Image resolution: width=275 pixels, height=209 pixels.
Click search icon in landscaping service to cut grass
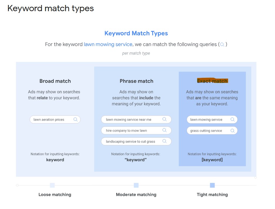tap(165, 141)
